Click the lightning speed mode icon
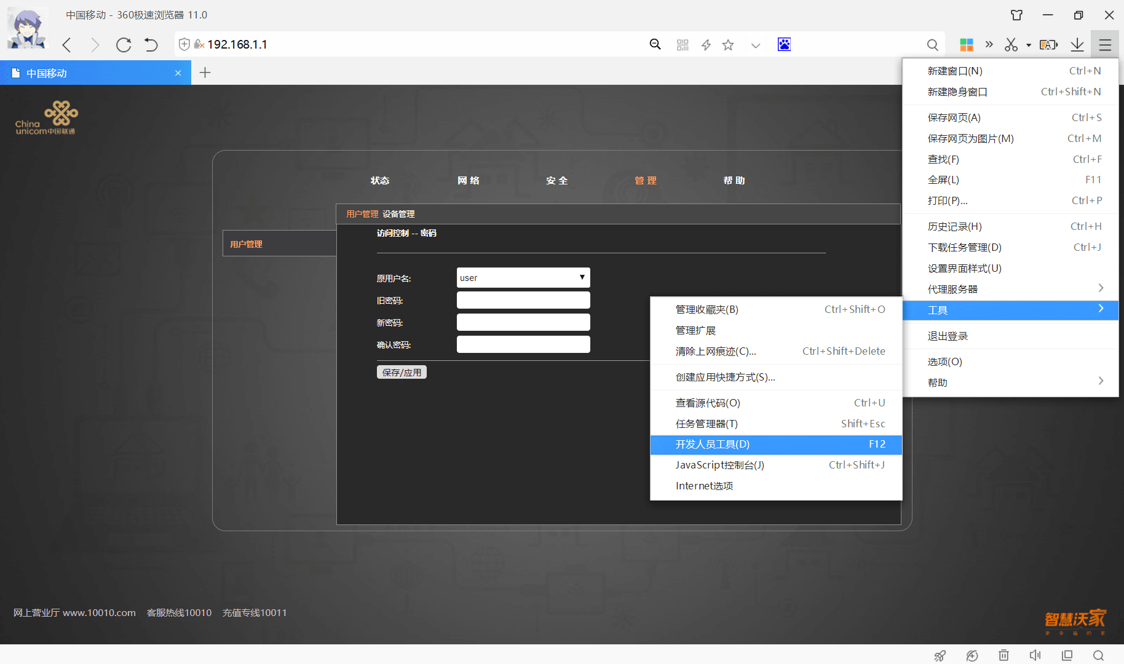 pyautogui.click(x=706, y=45)
